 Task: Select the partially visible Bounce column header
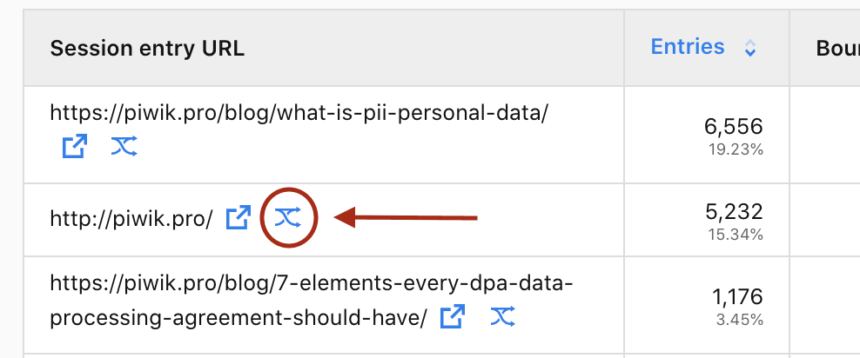(837, 49)
